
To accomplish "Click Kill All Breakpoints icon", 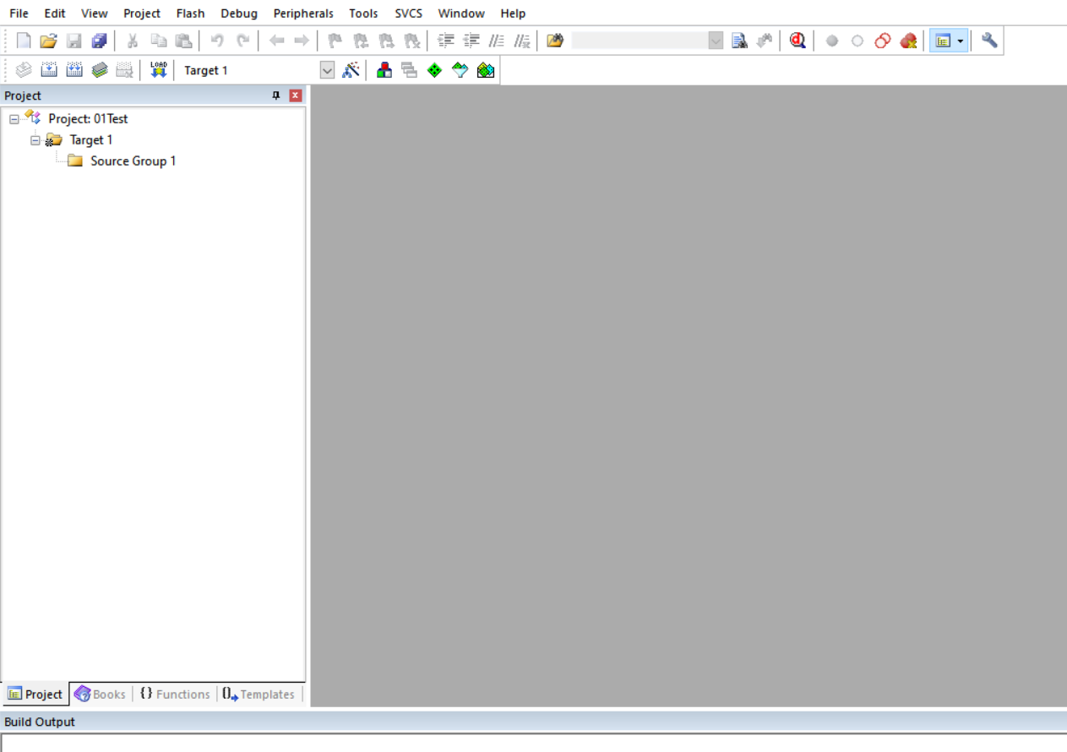I will coord(908,41).
